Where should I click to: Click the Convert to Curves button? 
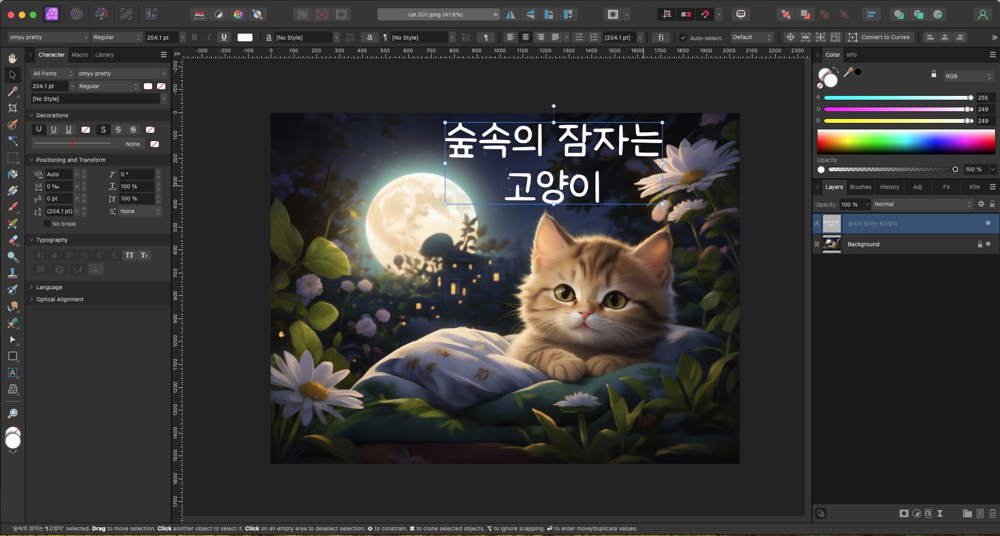pyautogui.click(x=880, y=37)
